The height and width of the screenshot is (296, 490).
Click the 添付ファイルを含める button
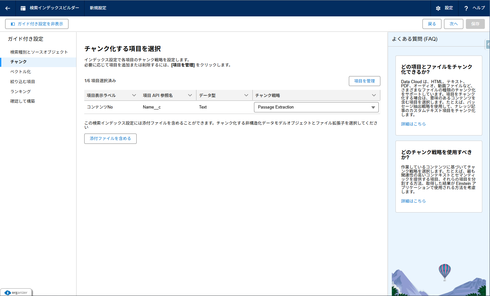point(110,139)
